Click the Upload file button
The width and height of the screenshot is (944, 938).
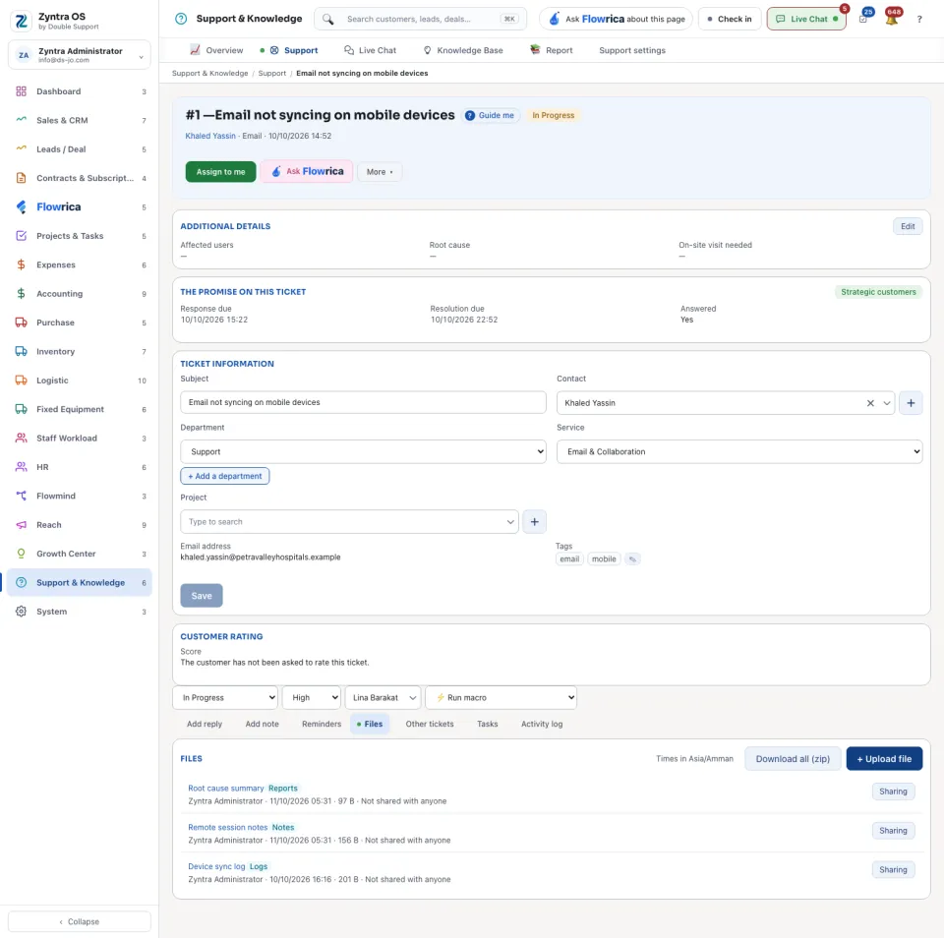pos(884,759)
